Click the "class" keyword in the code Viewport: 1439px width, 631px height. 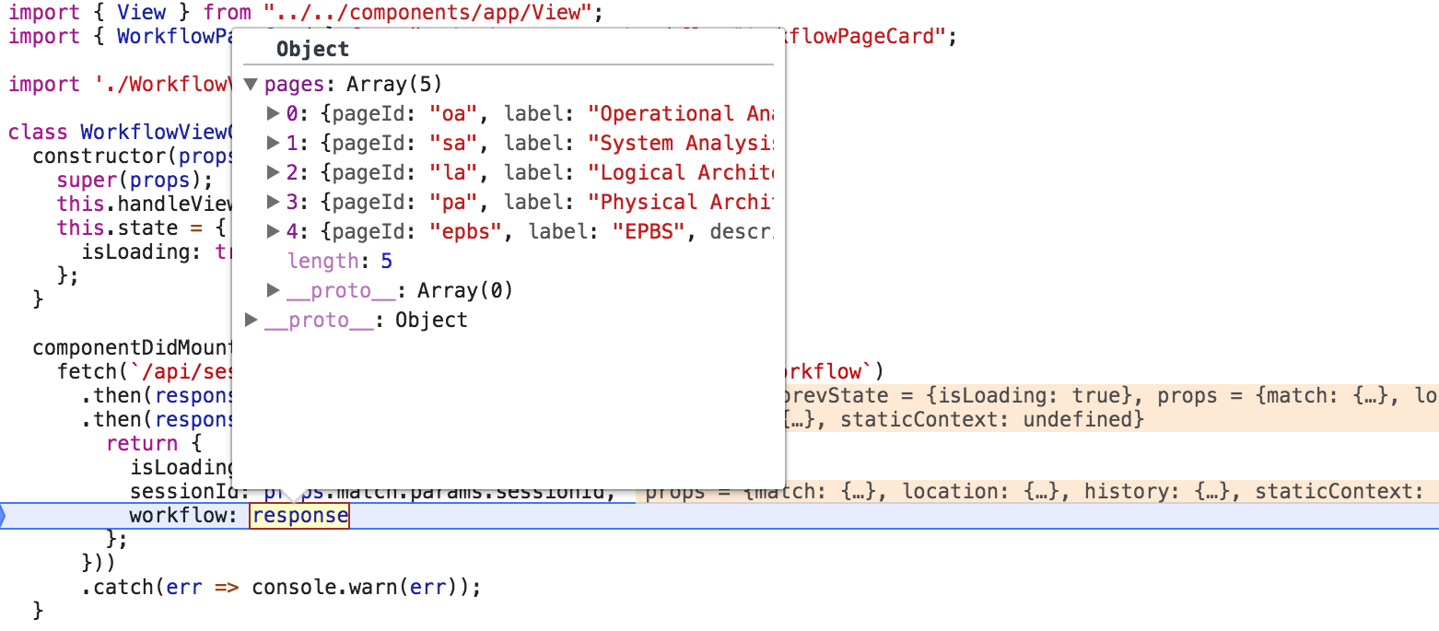click(39, 132)
